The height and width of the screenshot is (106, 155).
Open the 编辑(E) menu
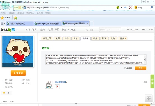pos(12,13)
